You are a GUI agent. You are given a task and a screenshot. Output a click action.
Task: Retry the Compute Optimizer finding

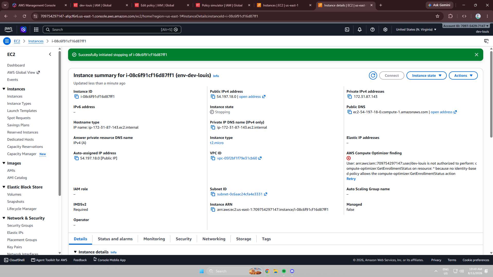click(x=351, y=179)
